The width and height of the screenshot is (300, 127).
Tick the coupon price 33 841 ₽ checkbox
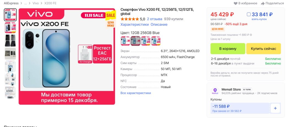249,15
